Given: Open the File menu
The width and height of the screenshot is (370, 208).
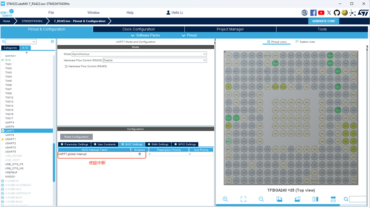Looking at the screenshot, I should click(x=51, y=13).
